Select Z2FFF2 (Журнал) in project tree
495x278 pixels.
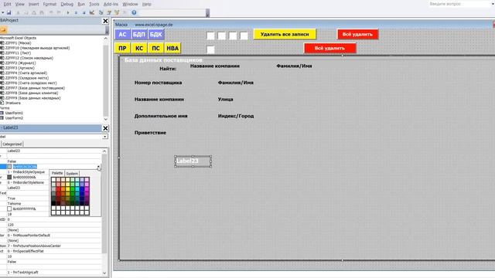pyautogui.click(x=20, y=63)
